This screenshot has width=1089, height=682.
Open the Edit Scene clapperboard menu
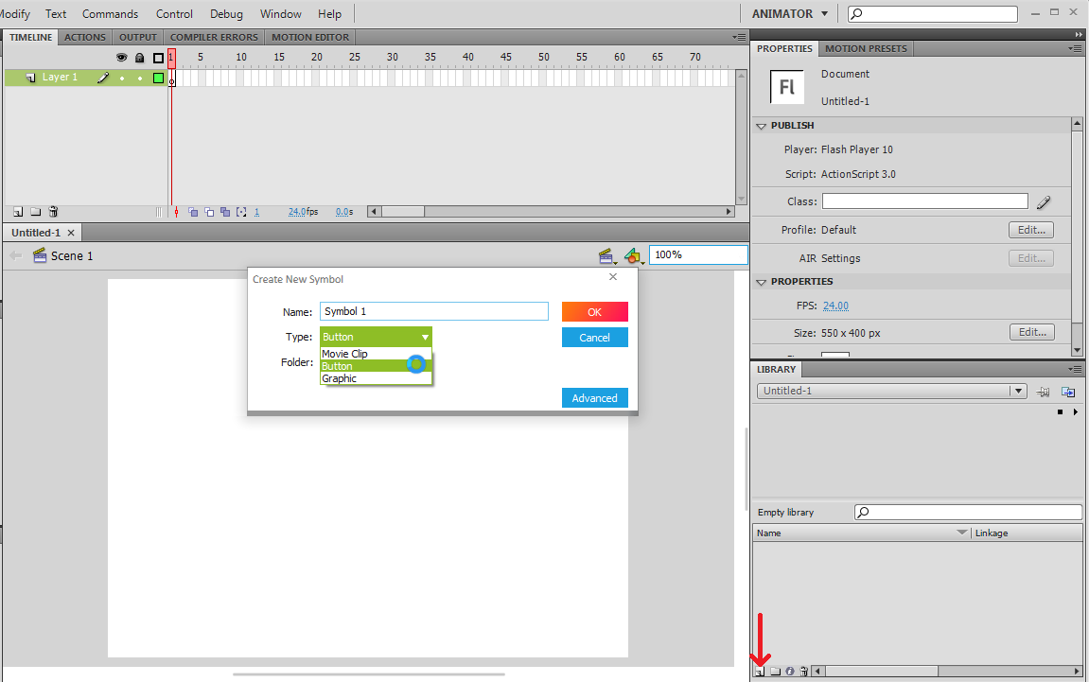[607, 256]
